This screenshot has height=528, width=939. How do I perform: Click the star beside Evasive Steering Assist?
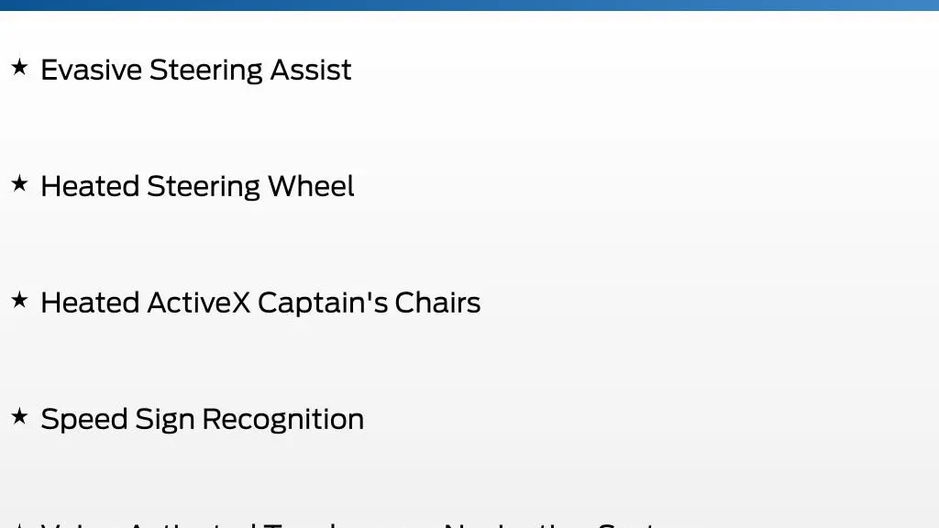tap(19, 67)
